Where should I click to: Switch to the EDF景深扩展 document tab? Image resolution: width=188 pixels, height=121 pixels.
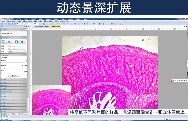tap(56, 26)
